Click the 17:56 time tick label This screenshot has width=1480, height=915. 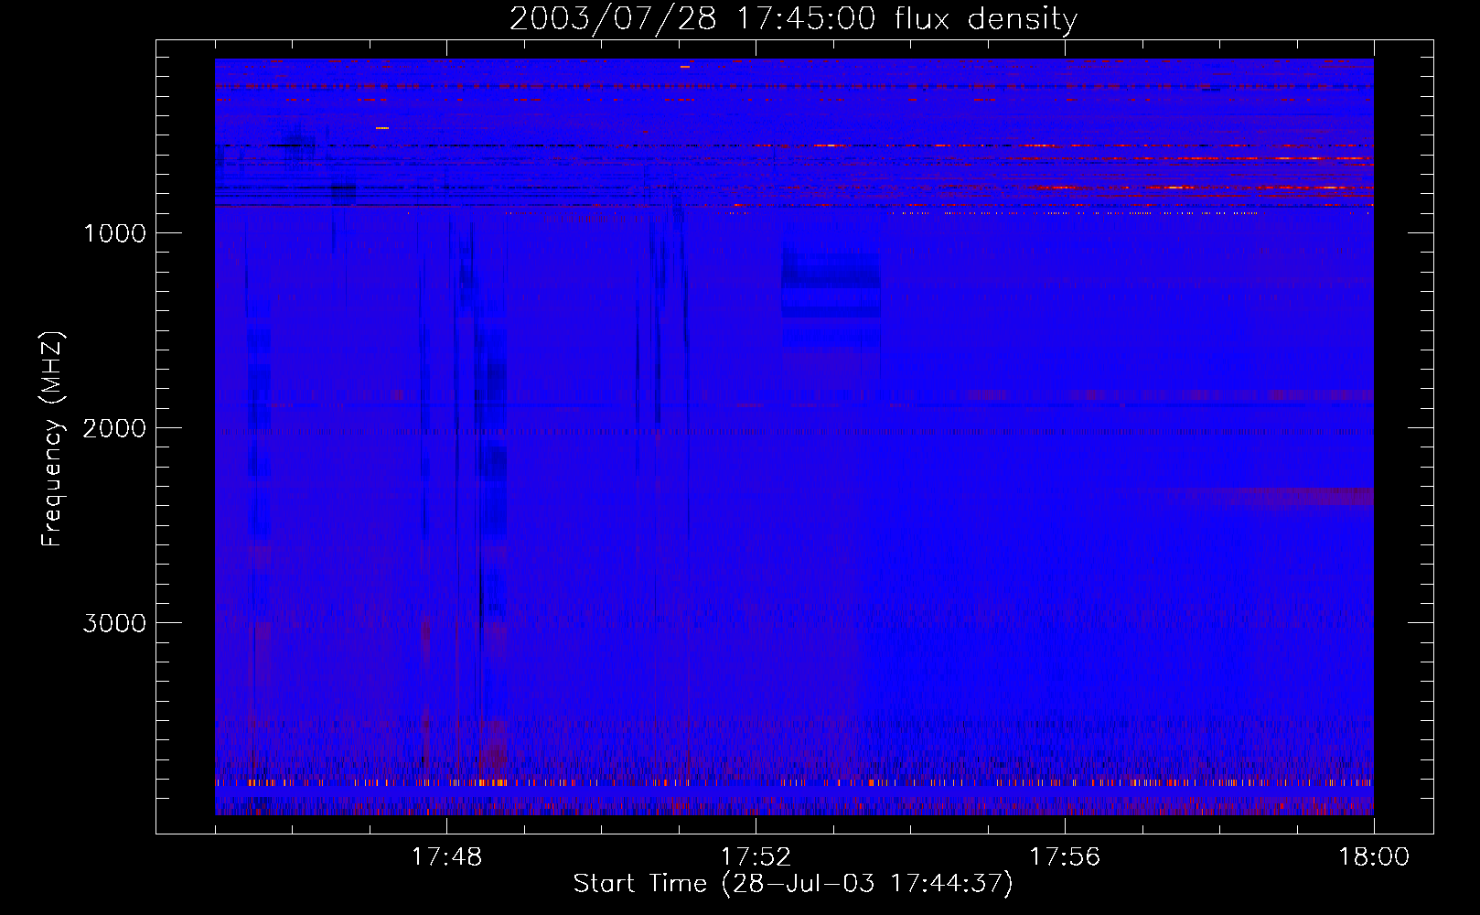pyautogui.click(x=1065, y=856)
